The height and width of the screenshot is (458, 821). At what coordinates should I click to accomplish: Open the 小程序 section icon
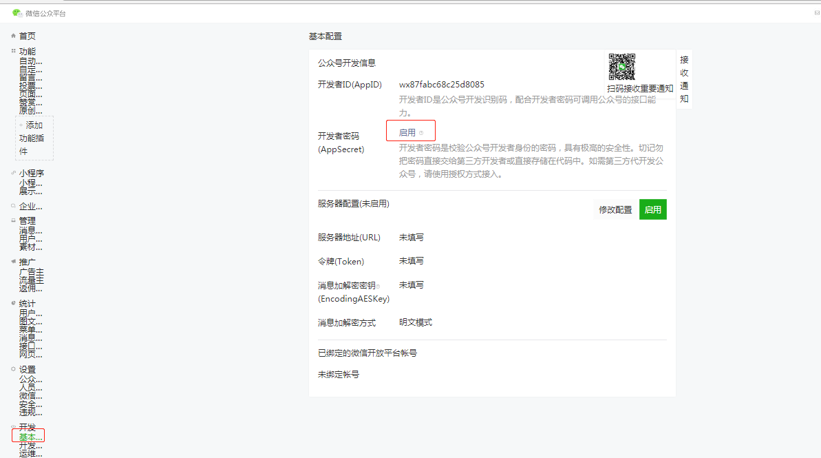12,173
